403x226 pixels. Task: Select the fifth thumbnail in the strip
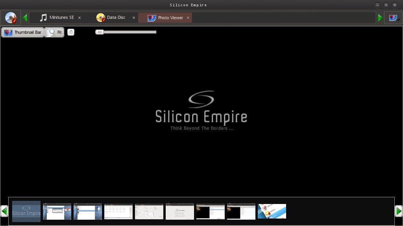pos(149,211)
